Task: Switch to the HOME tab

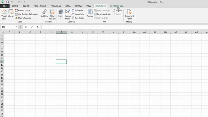Action: tap(15, 6)
